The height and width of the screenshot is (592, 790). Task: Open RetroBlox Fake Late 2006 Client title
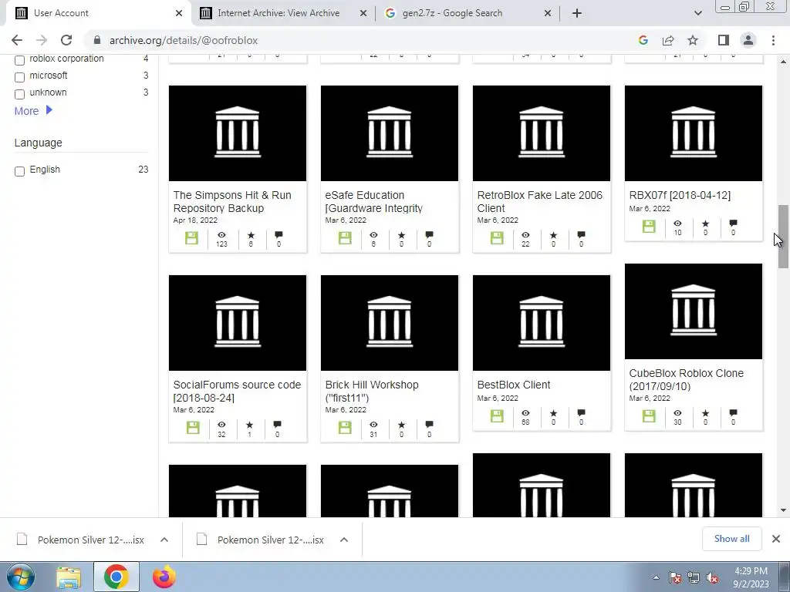[539, 201]
